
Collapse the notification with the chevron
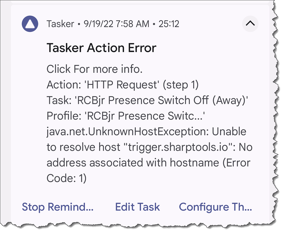coord(250,24)
